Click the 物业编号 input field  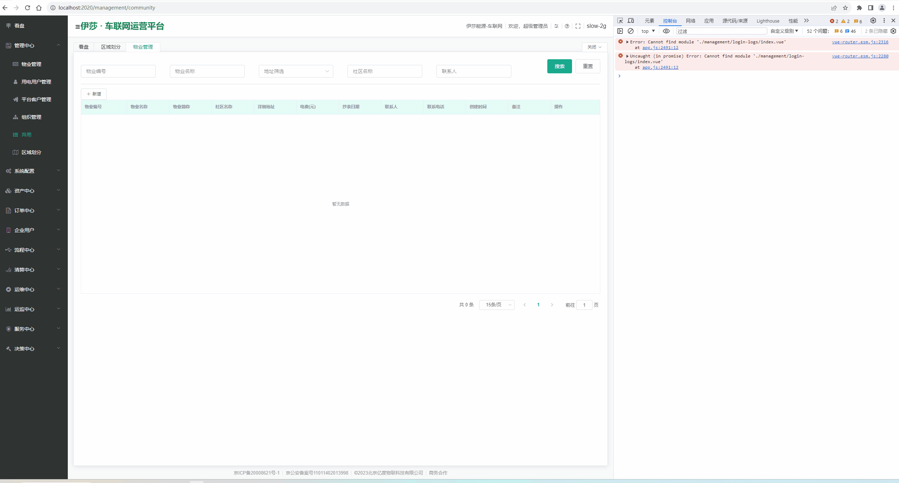click(118, 71)
